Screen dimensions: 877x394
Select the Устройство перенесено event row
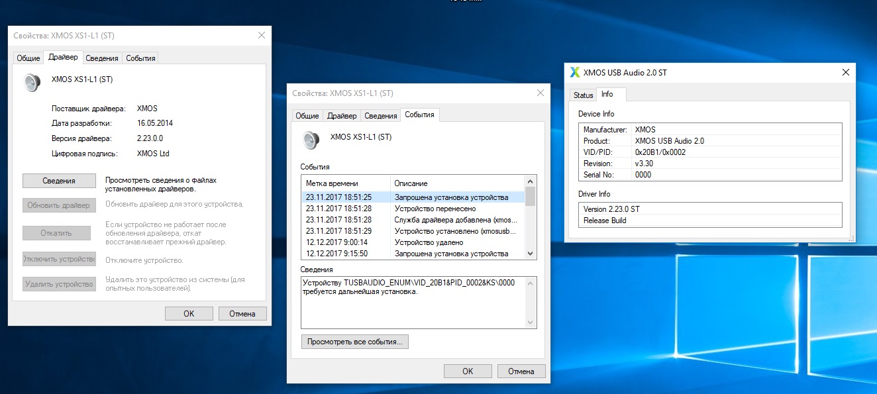coord(413,209)
